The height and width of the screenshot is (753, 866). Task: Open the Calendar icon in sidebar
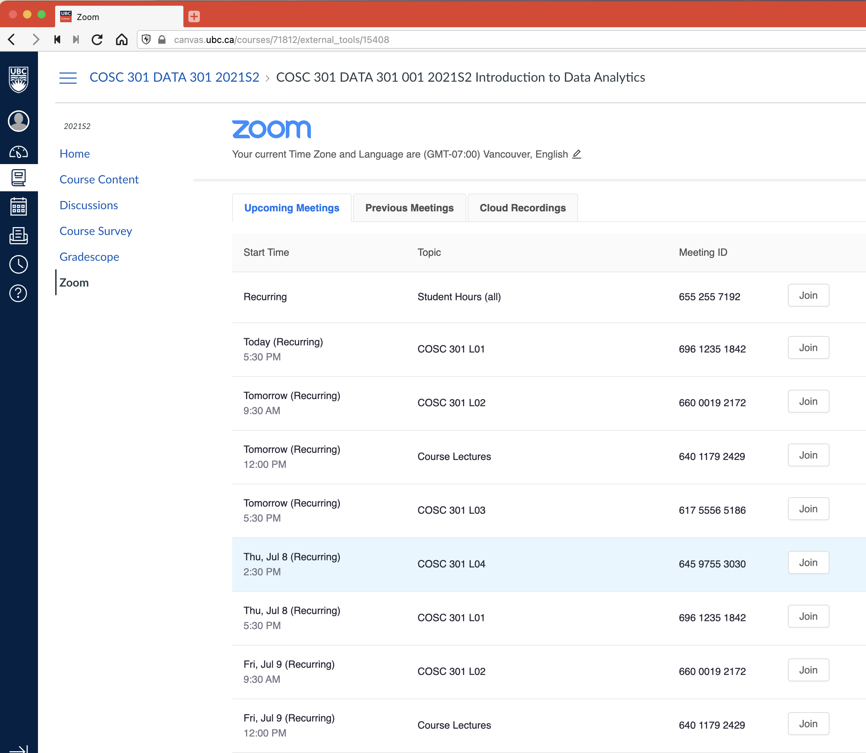19,206
